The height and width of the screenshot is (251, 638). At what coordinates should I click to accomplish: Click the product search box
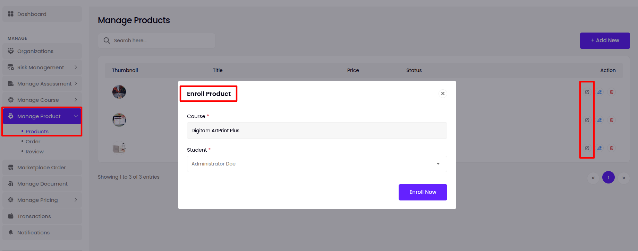160,41
